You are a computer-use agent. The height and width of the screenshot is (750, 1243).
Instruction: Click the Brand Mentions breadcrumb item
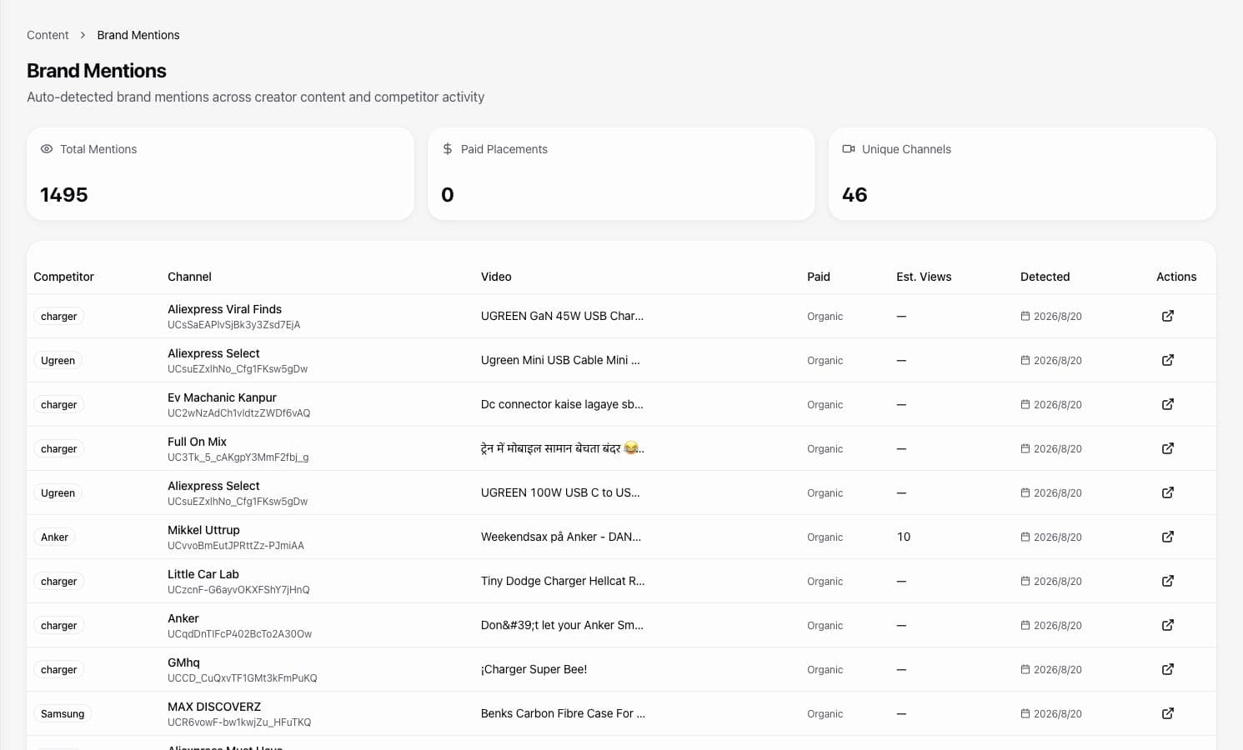coord(138,35)
